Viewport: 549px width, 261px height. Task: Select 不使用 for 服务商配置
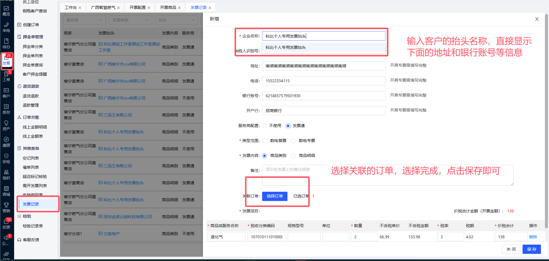(264, 126)
